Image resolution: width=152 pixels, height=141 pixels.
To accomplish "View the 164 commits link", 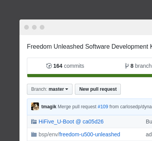I will (x=65, y=66).
